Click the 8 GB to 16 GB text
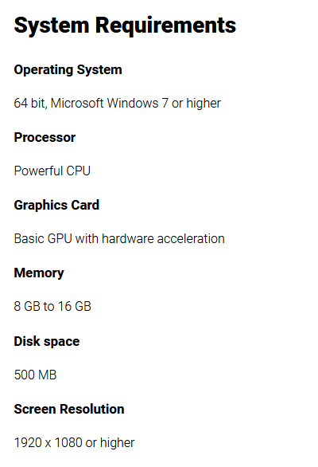The height and width of the screenshot is (467, 318). click(x=52, y=307)
